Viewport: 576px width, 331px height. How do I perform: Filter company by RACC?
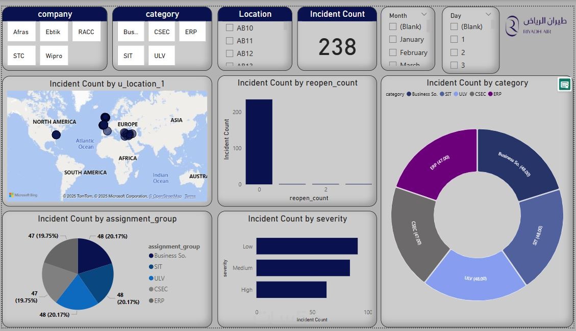pyautogui.click(x=86, y=32)
